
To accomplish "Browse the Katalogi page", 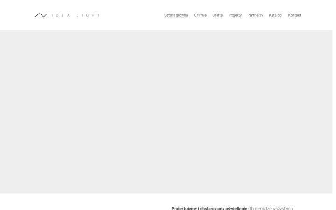I will 276,15.
